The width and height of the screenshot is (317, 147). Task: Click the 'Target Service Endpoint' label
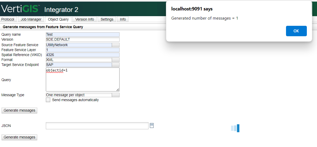click(20, 65)
